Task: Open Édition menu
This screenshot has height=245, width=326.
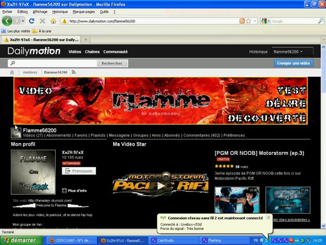Action: [22, 12]
